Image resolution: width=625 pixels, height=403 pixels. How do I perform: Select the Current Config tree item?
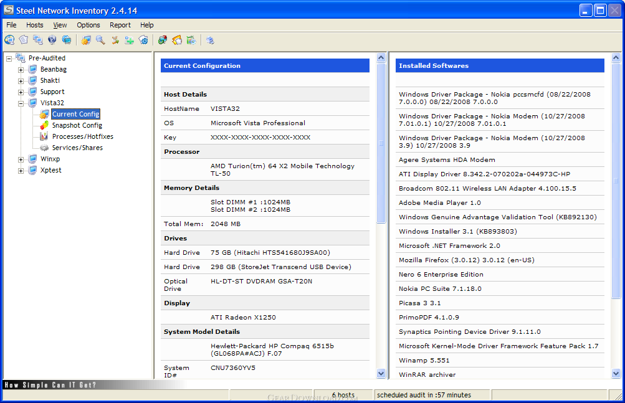[x=76, y=114]
